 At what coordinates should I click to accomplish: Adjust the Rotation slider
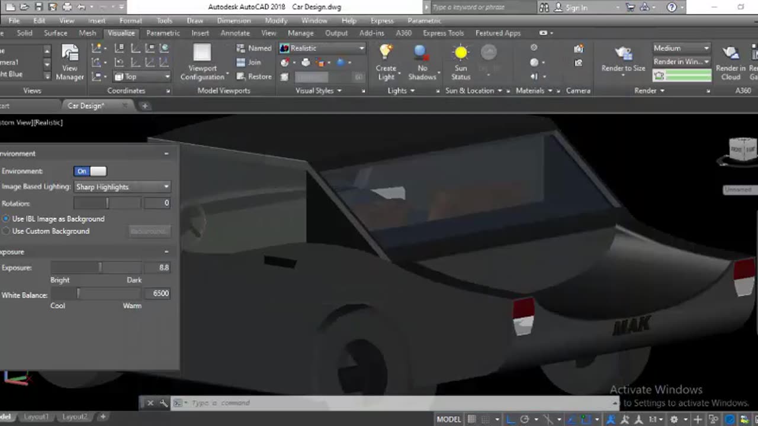107,203
